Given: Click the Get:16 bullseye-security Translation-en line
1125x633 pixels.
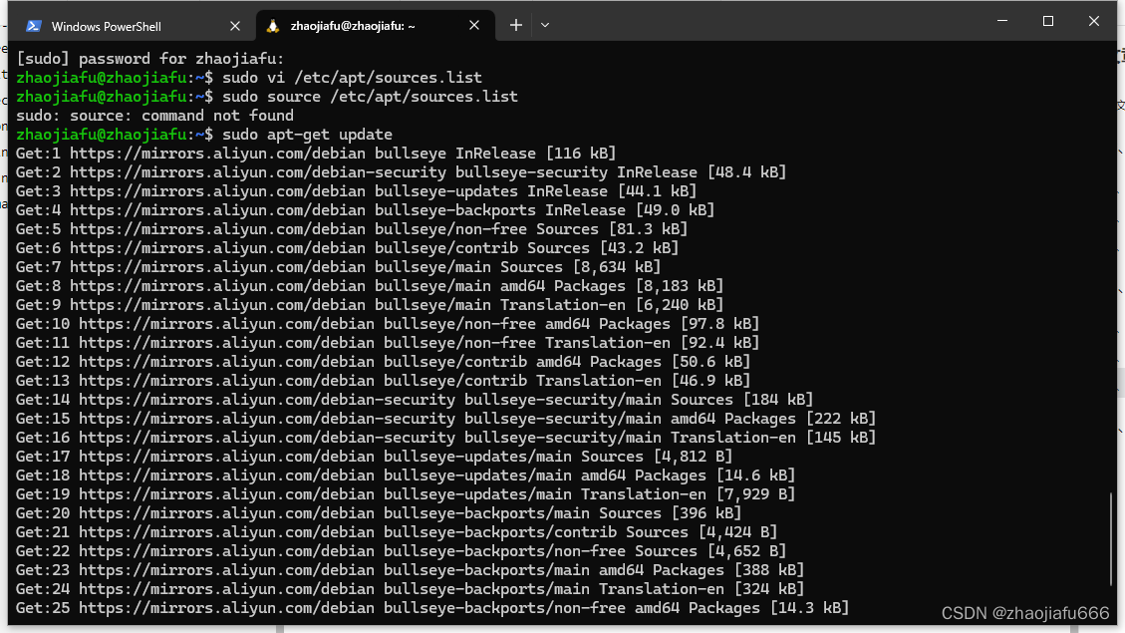Looking at the screenshot, I should click(x=445, y=437).
